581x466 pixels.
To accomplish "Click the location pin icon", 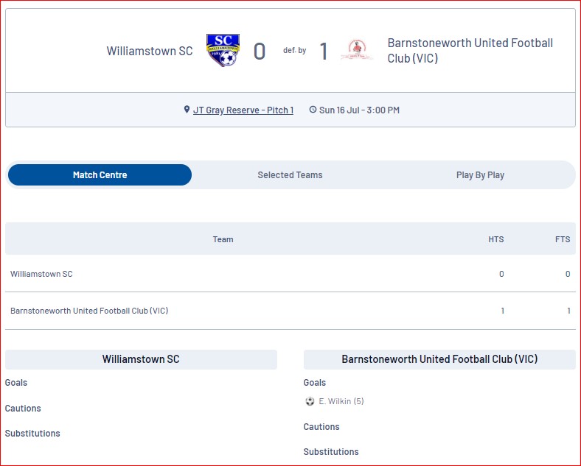I will (x=187, y=110).
